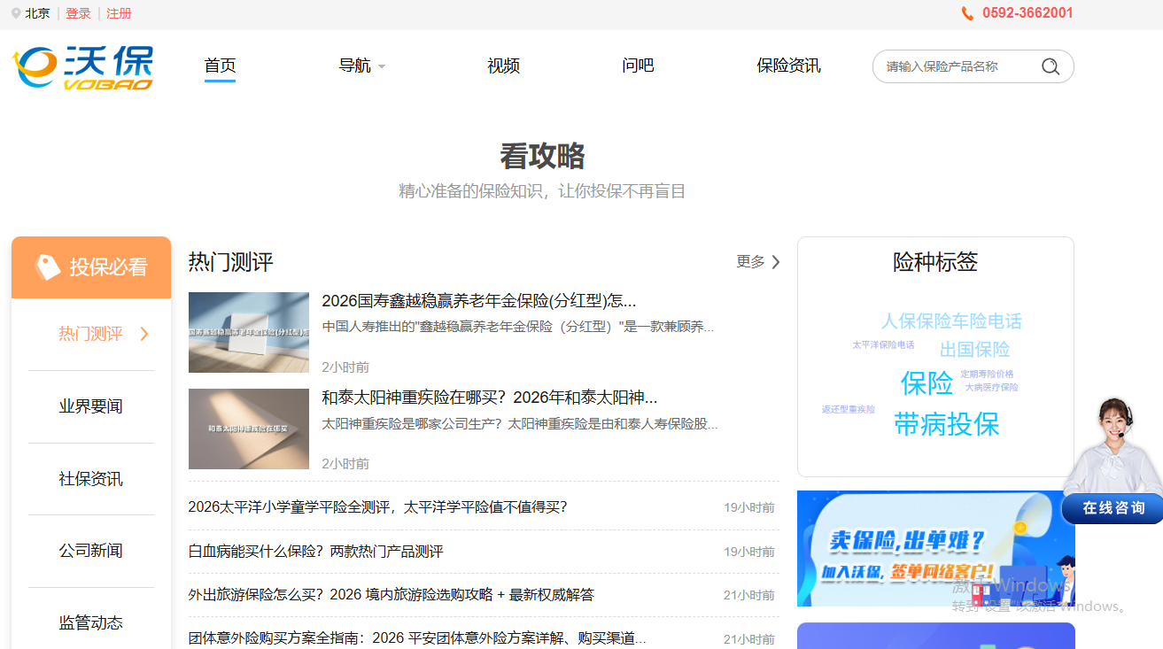Click the Vobao 沃保 logo
This screenshot has width=1163, height=649.
pos(82,67)
